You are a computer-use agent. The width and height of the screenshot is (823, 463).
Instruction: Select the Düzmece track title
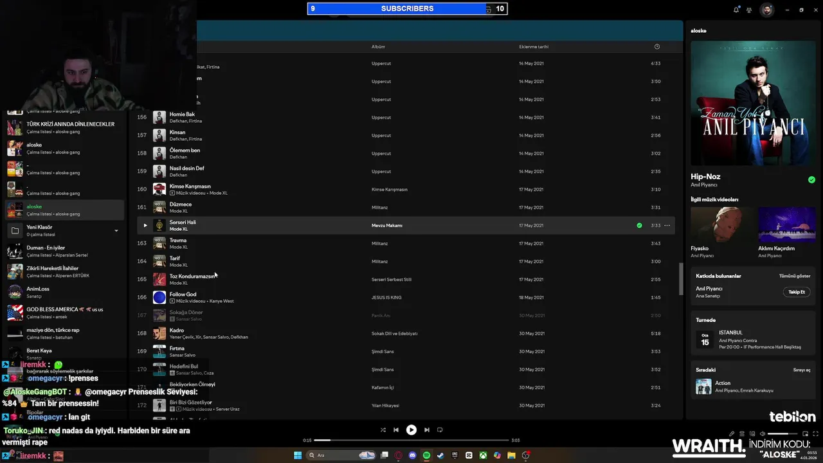(181, 204)
